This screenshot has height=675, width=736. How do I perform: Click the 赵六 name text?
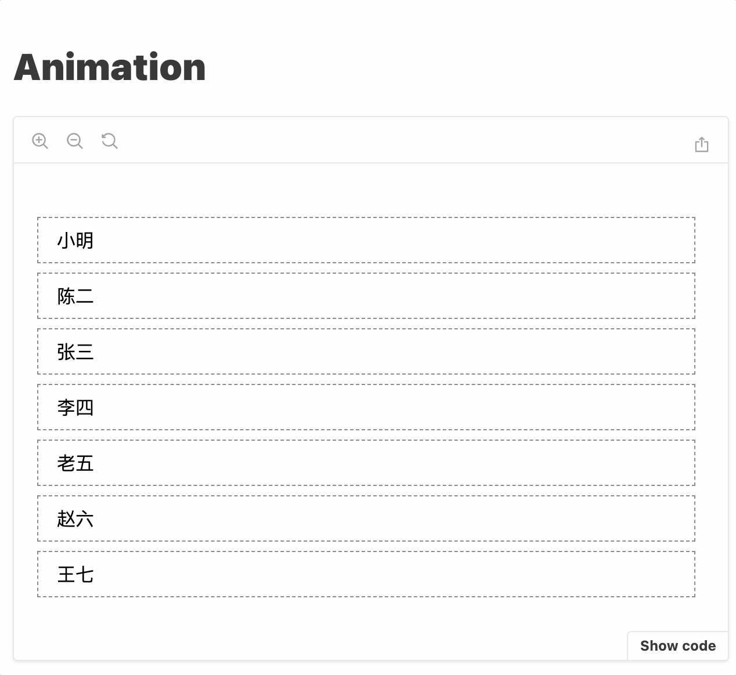pos(75,519)
